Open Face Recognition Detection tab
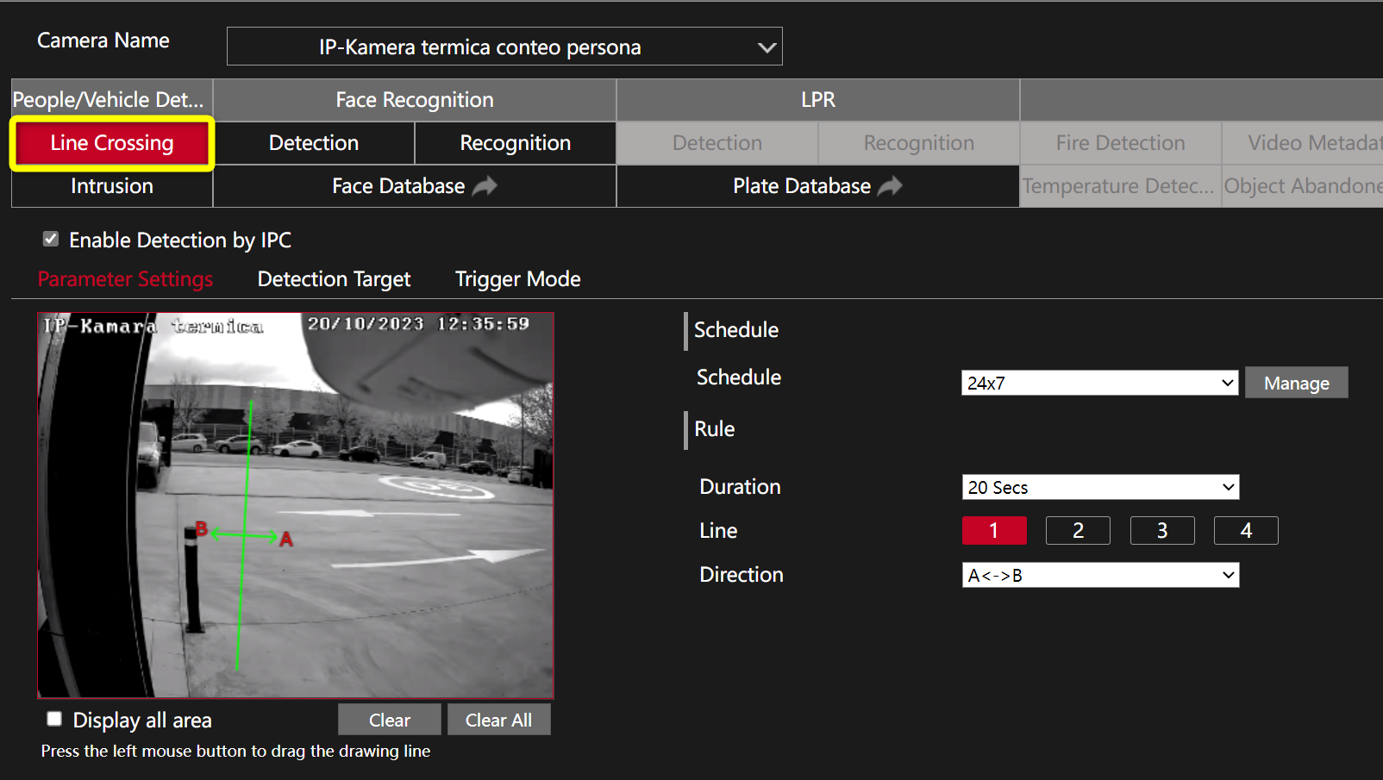Viewport: 1383px width, 780px height. pyautogui.click(x=314, y=143)
